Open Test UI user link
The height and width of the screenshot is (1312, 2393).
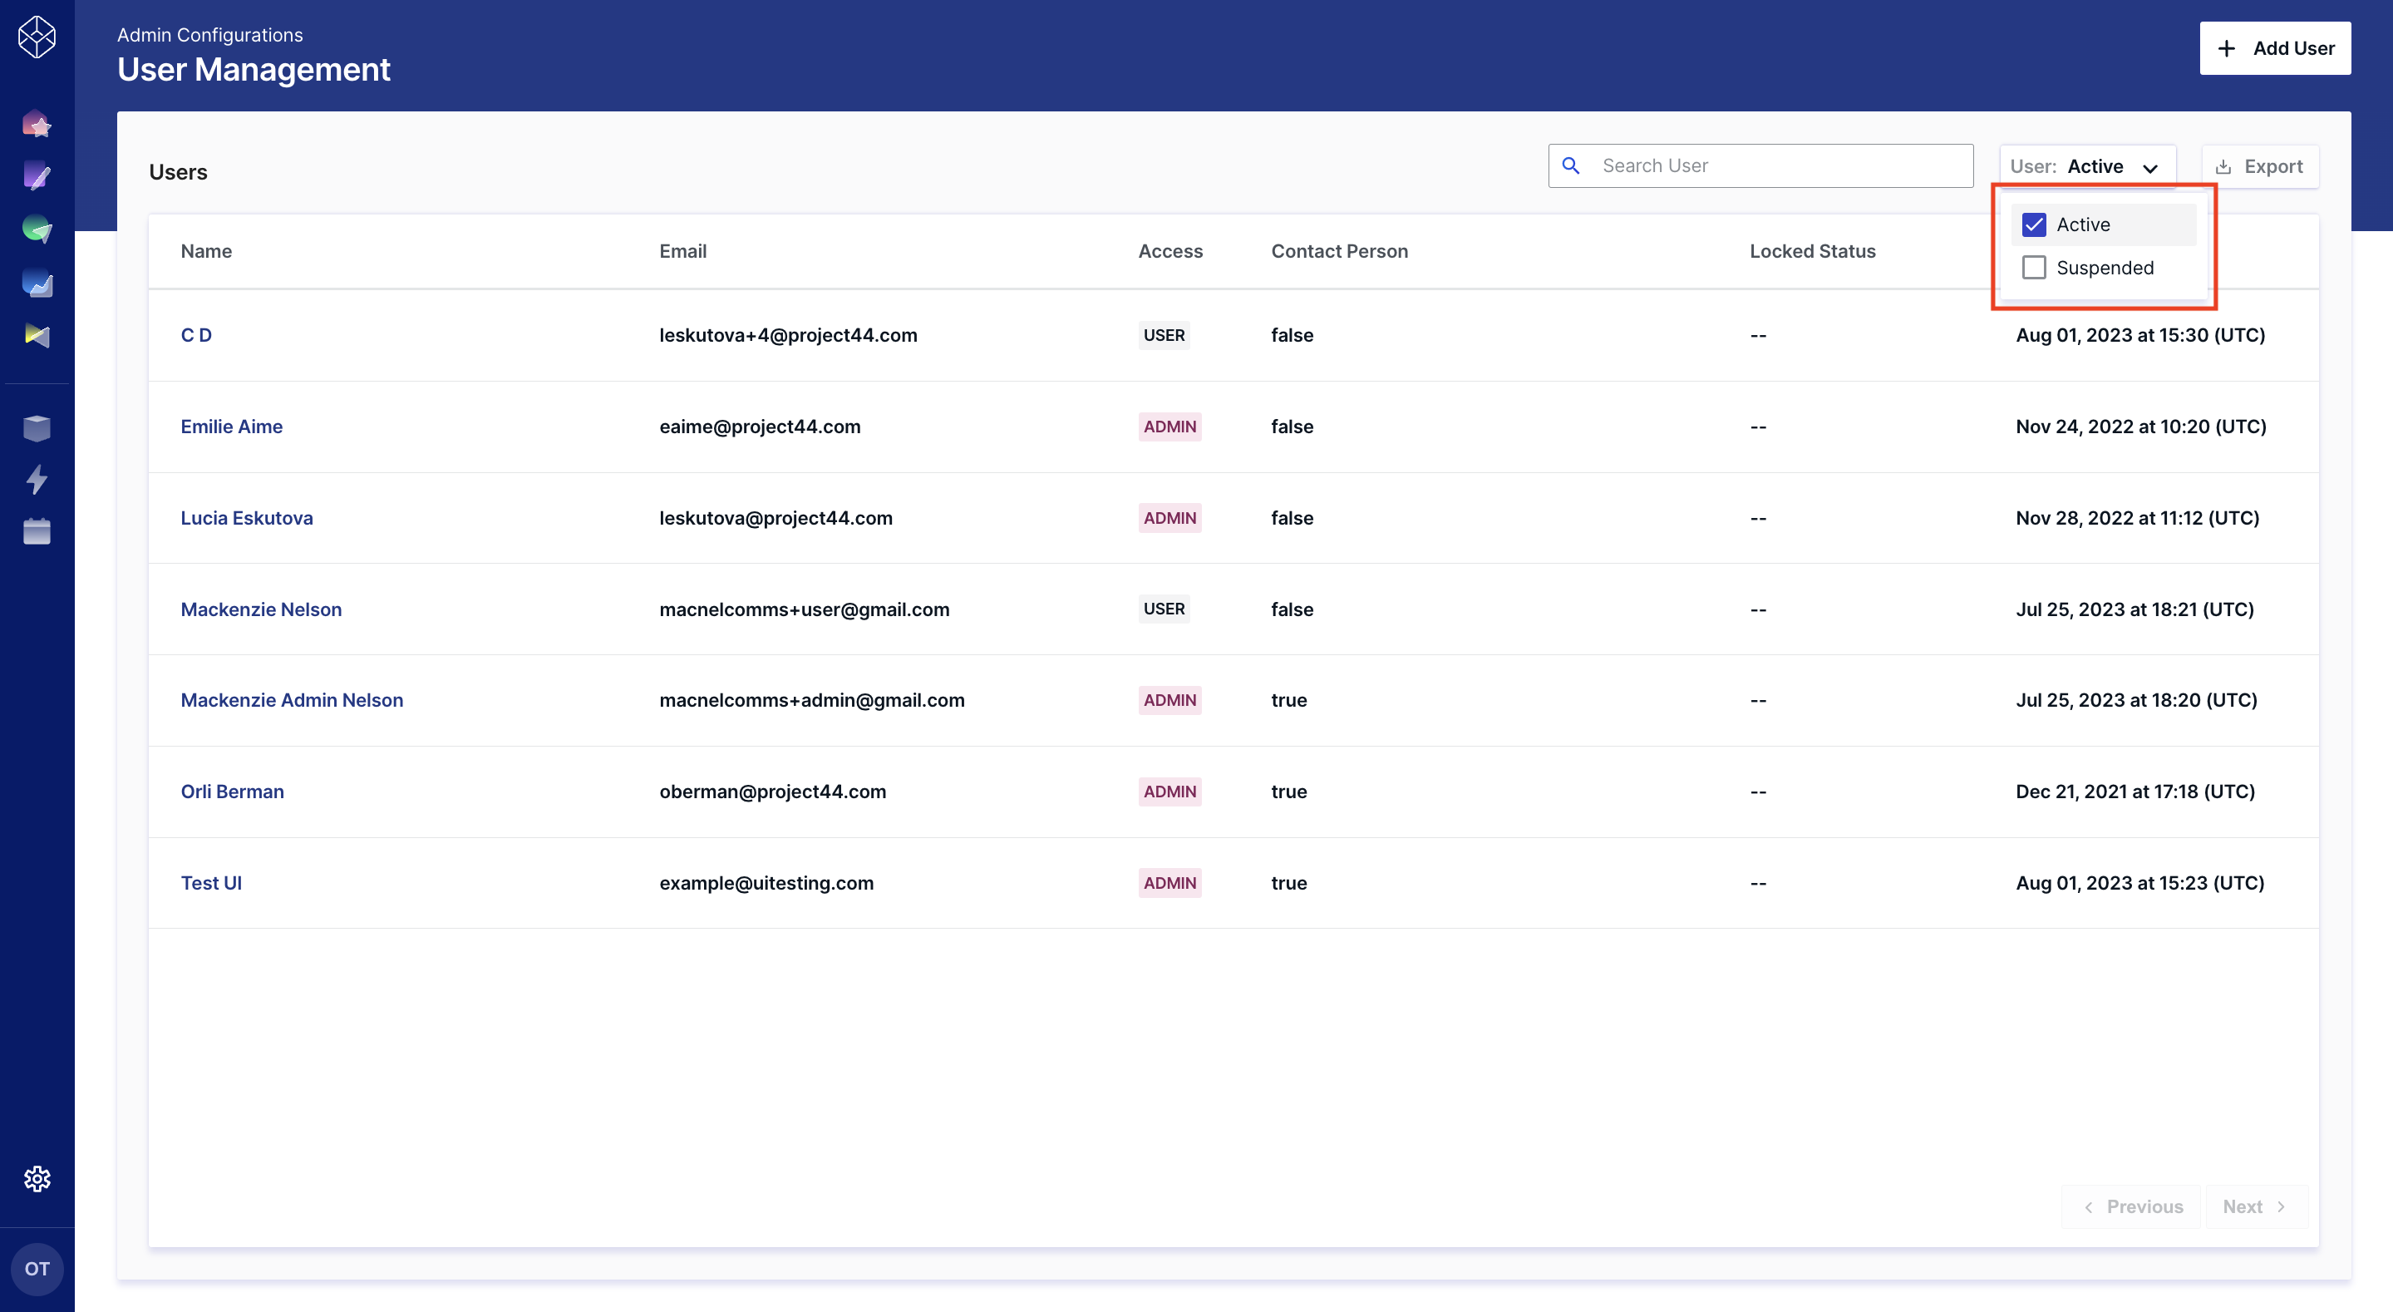coord(211,883)
